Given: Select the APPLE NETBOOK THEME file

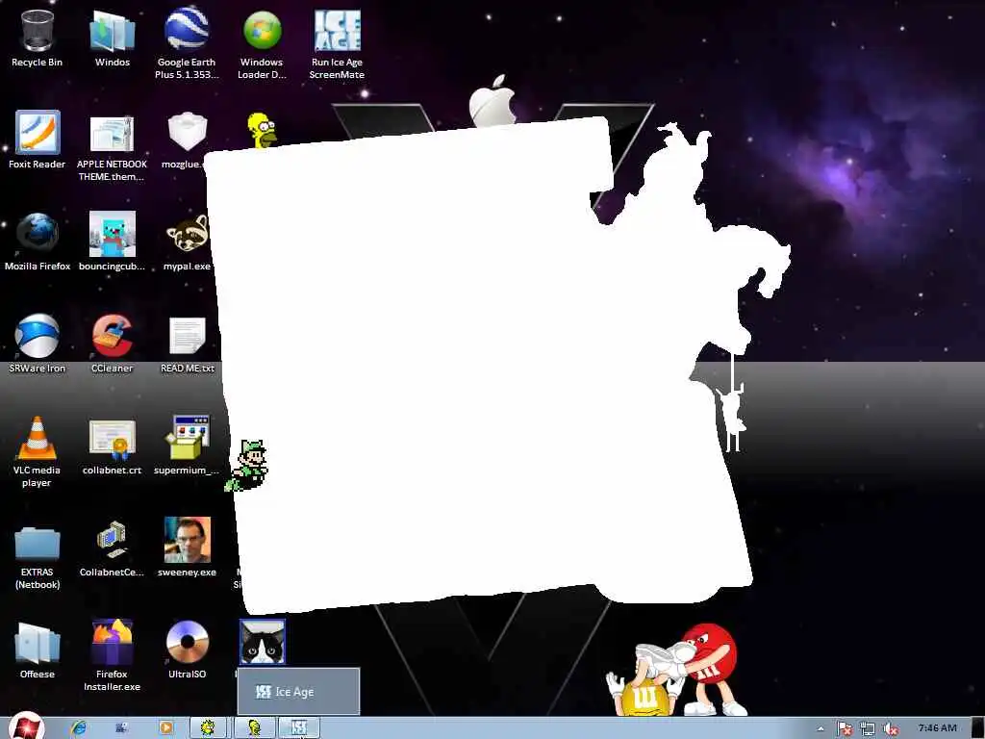Looking at the screenshot, I should pos(113,148).
